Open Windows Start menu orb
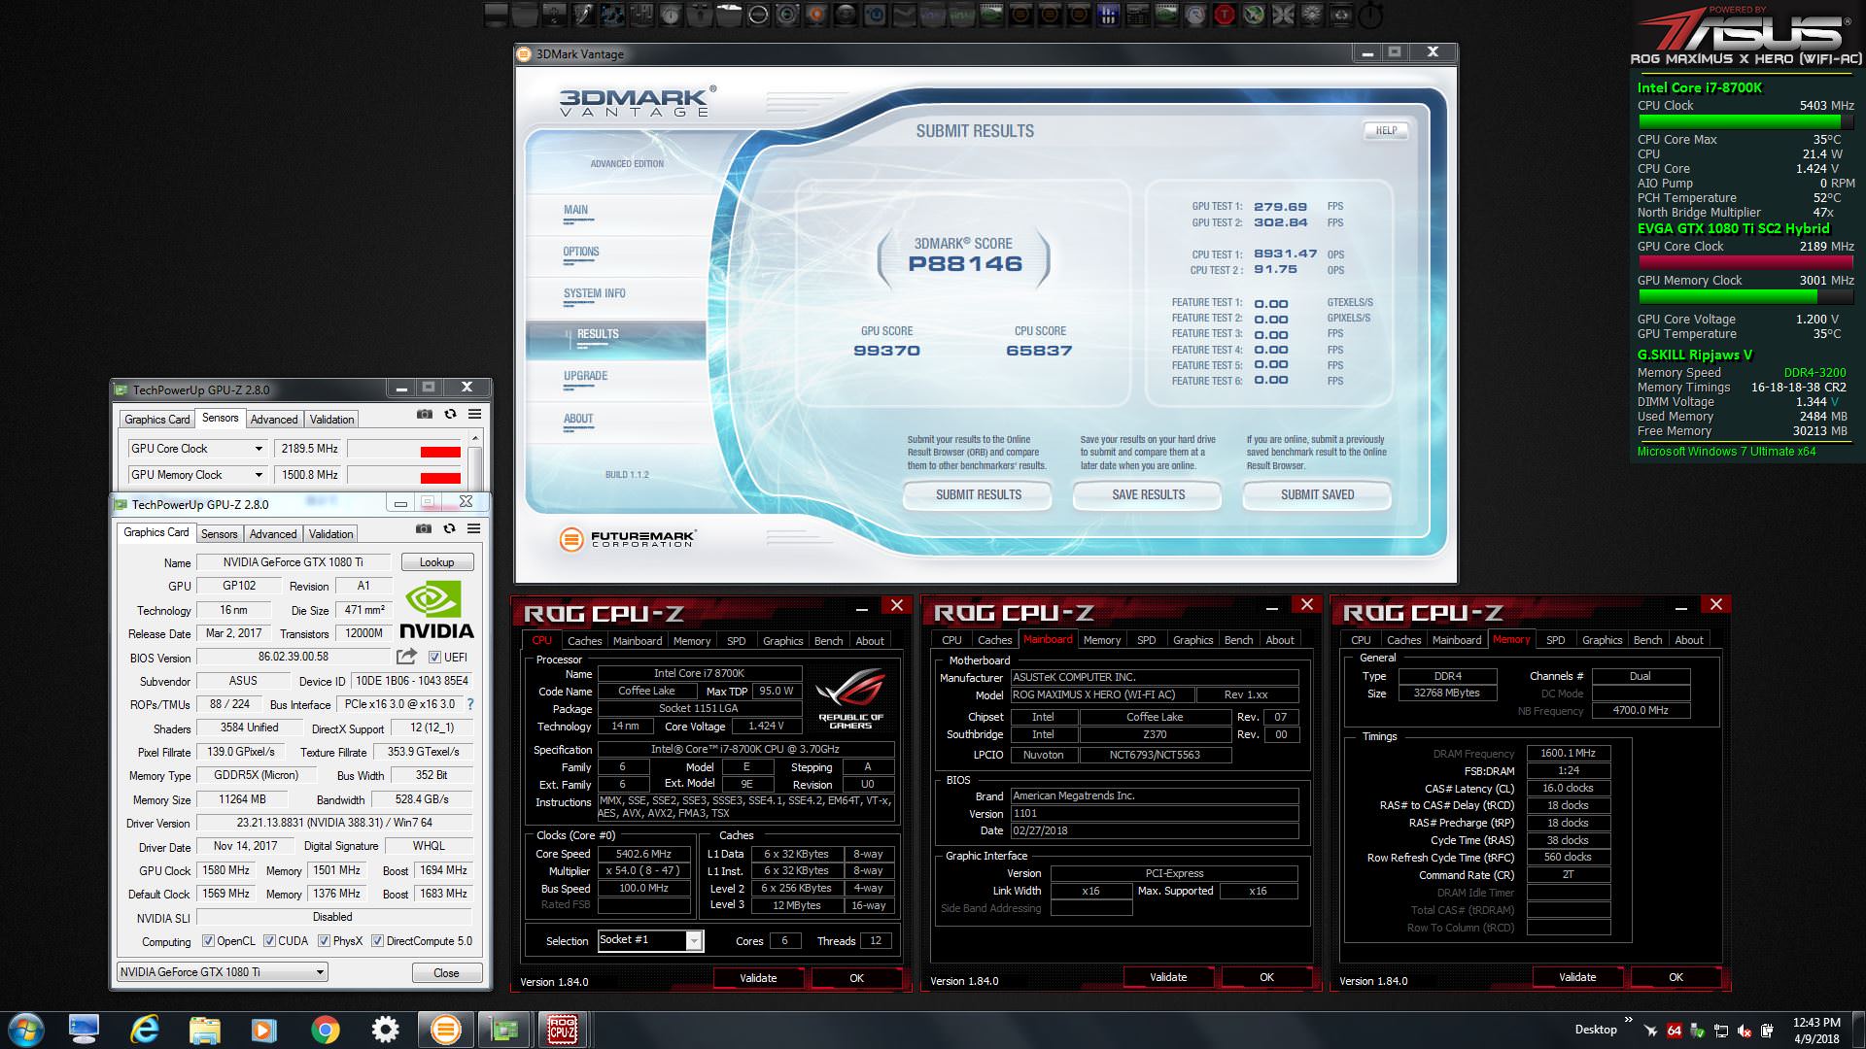This screenshot has height=1049, width=1866. (x=25, y=1030)
